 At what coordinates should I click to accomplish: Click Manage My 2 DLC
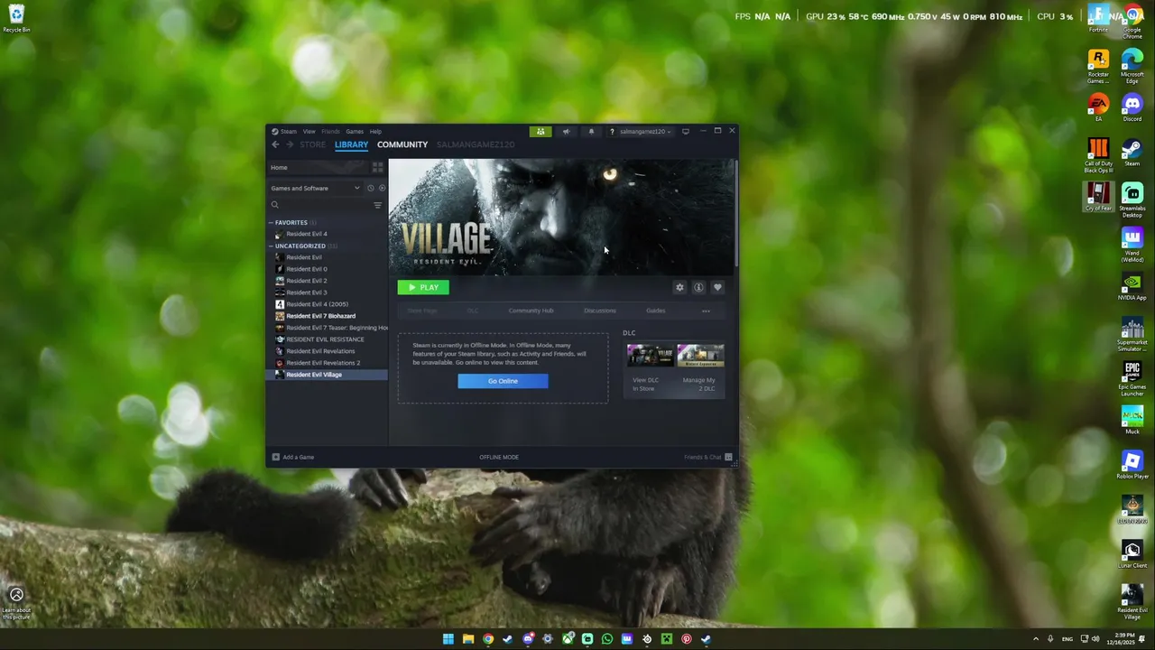699,384
